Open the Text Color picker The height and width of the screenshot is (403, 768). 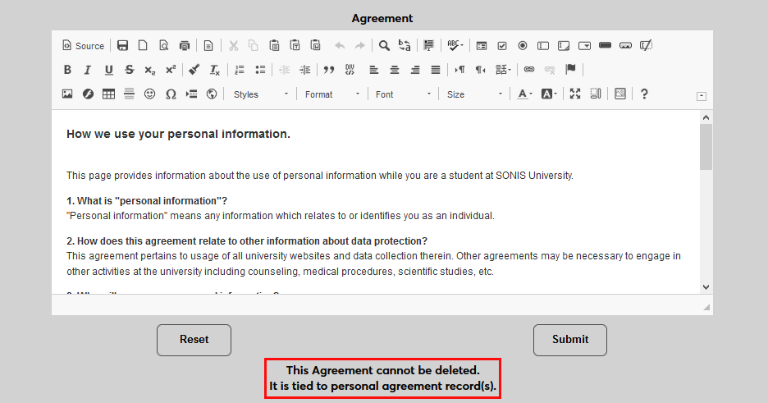524,94
